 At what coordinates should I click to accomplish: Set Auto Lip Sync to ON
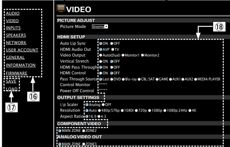pyautogui.click(x=101, y=43)
